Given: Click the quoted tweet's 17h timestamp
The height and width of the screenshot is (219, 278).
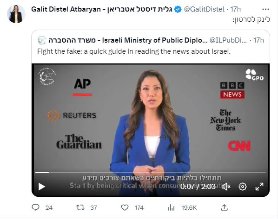Looking at the screenshot, I should tap(258, 40).
